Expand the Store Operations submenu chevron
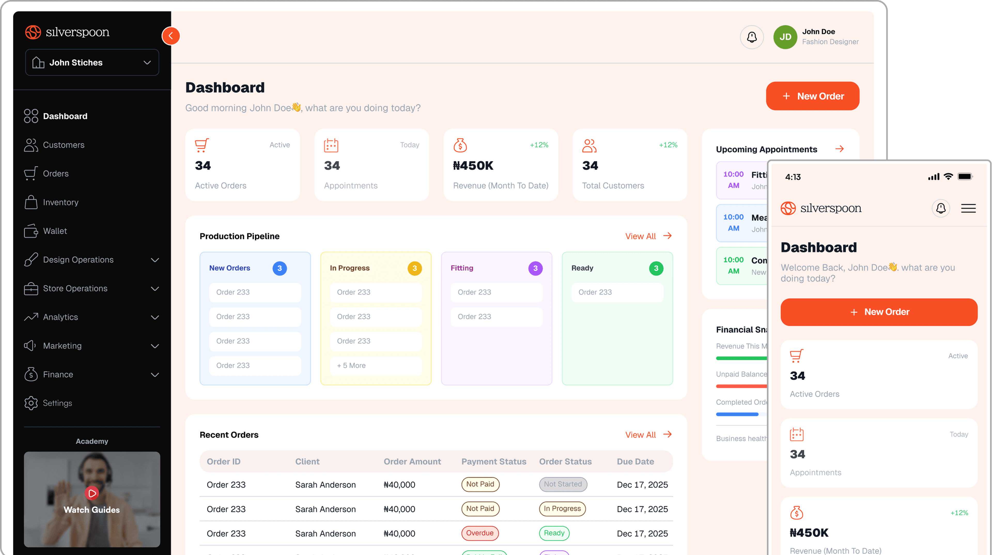The width and height of the screenshot is (992, 555). 155,288
